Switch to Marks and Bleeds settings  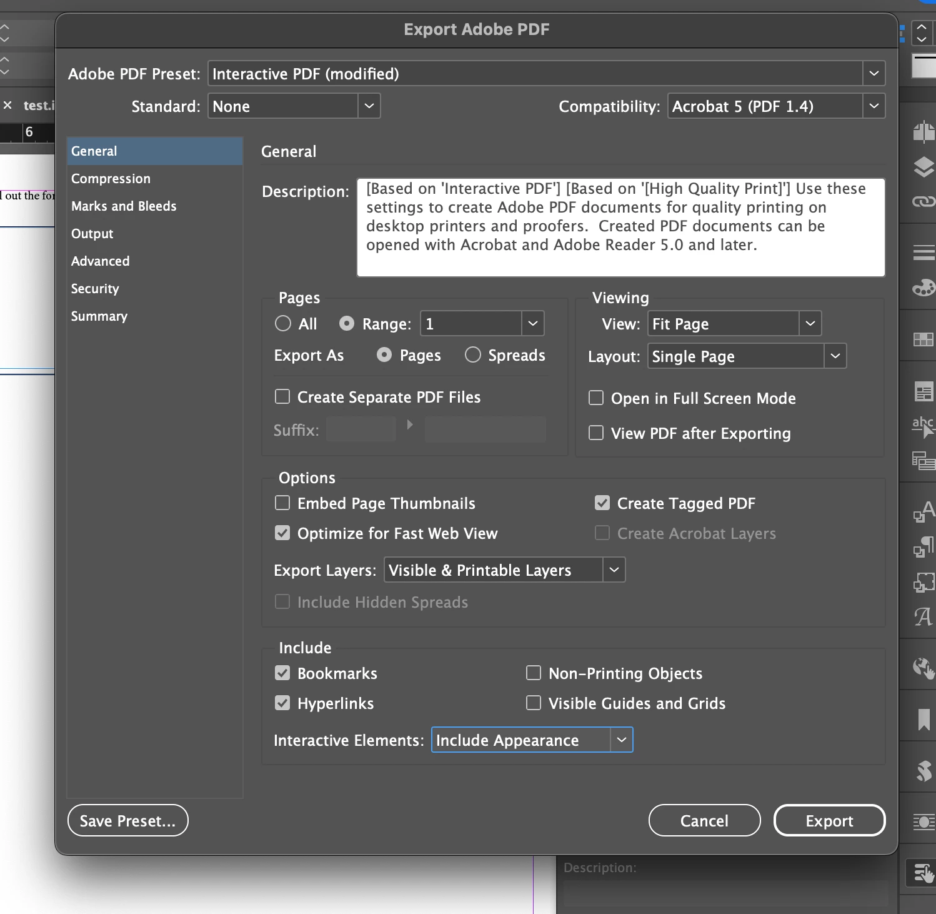155,206
